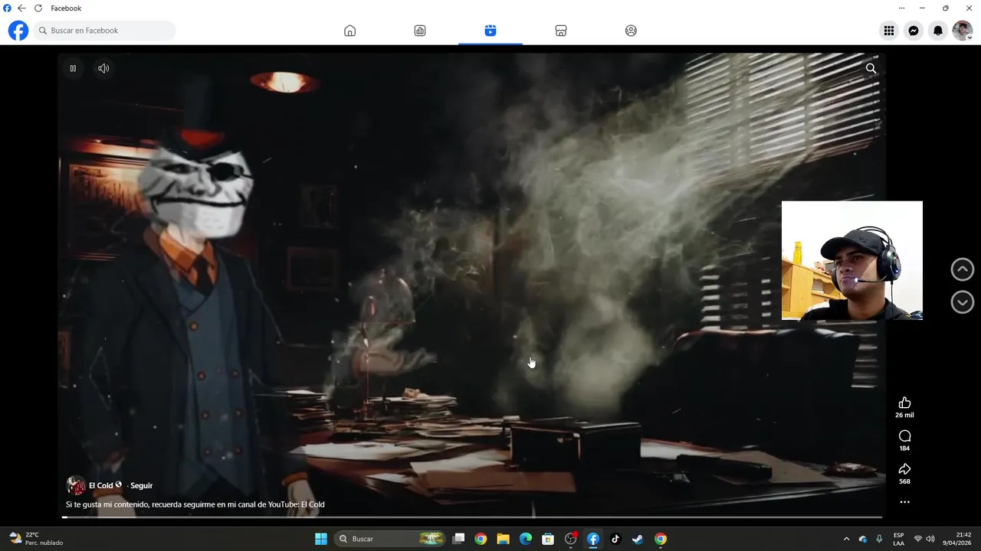Open Task View in the taskbar
981x551 pixels.
pos(458,539)
